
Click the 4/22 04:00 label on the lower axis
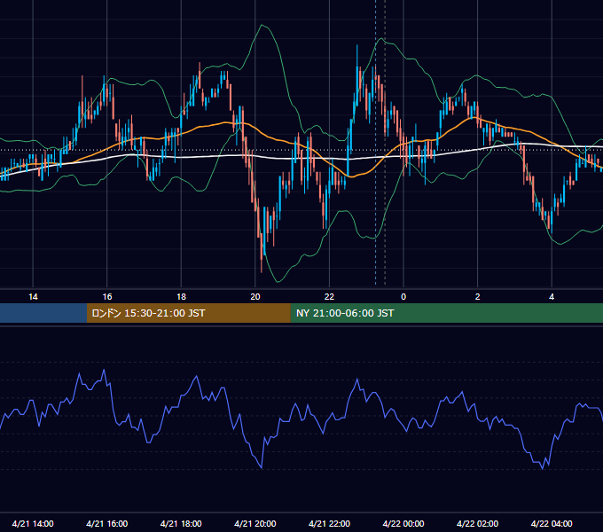pyautogui.click(x=552, y=523)
